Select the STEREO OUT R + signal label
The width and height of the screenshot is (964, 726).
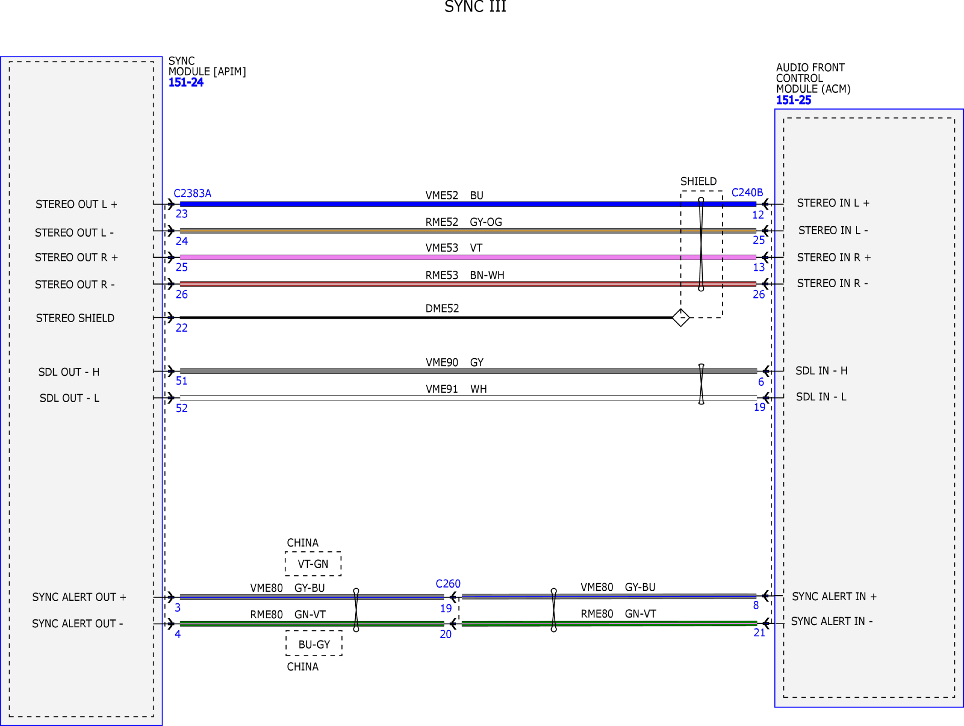pos(76,257)
